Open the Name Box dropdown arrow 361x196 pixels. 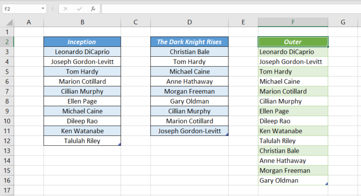[43, 9]
